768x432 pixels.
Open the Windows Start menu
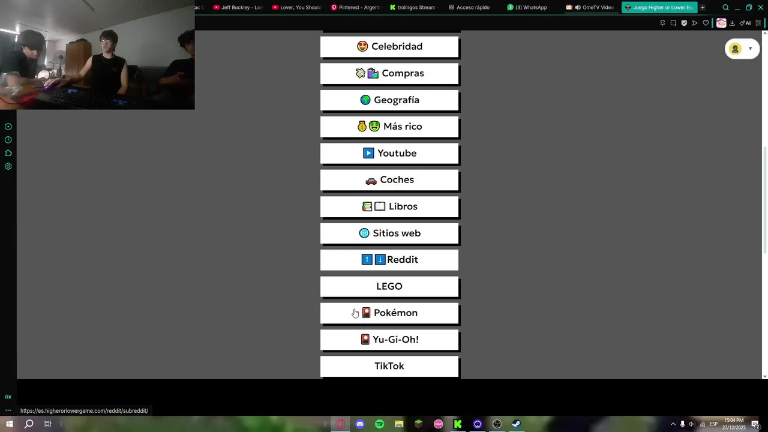(9, 424)
